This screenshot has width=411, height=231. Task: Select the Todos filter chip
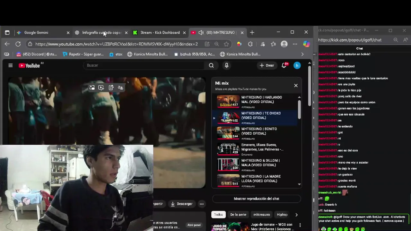218,215
